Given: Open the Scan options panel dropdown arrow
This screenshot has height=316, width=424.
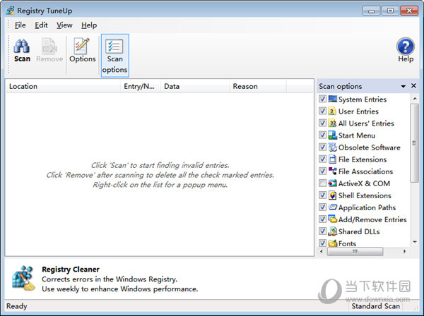Looking at the screenshot, I should click(404, 86).
